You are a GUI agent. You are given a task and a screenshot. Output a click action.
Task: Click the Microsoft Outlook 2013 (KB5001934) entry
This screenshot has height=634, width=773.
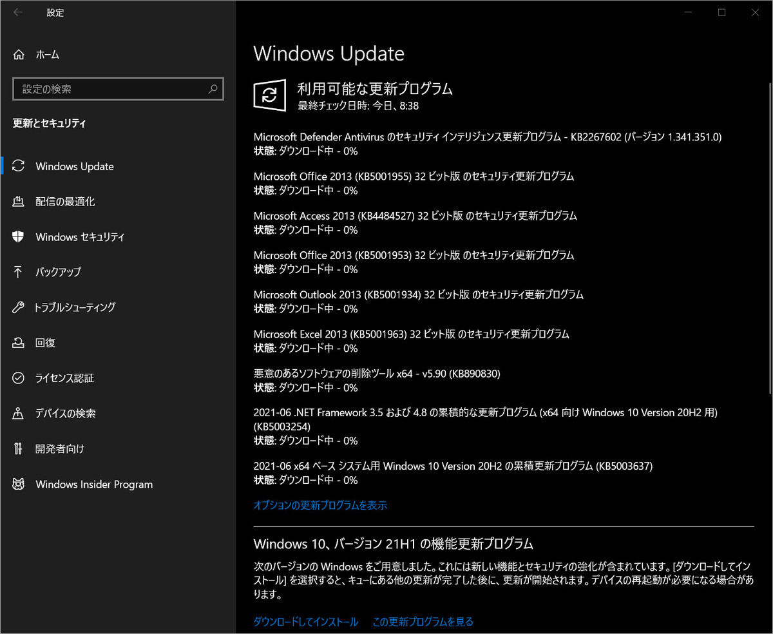click(418, 302)
